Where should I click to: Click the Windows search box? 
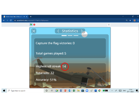(x=25, y=91)
